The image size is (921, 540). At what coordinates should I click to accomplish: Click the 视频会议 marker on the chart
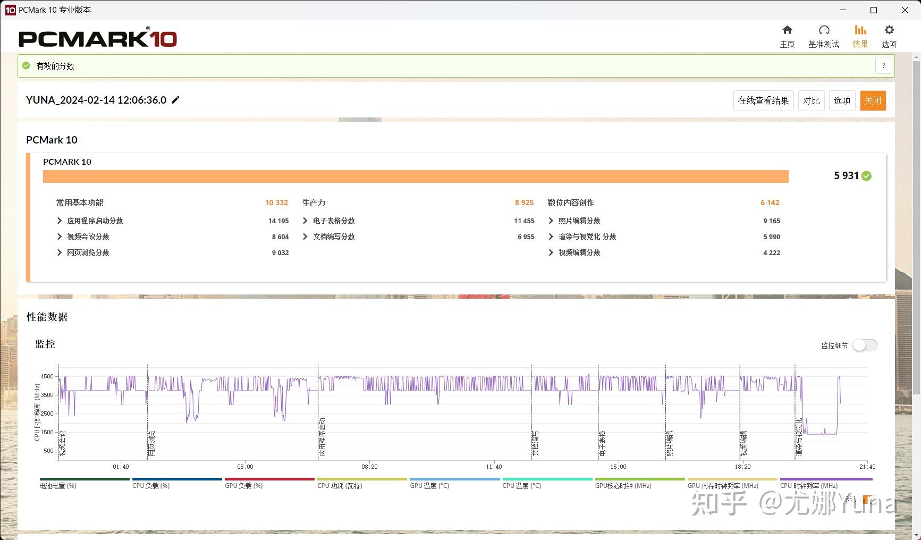(62, 443)
